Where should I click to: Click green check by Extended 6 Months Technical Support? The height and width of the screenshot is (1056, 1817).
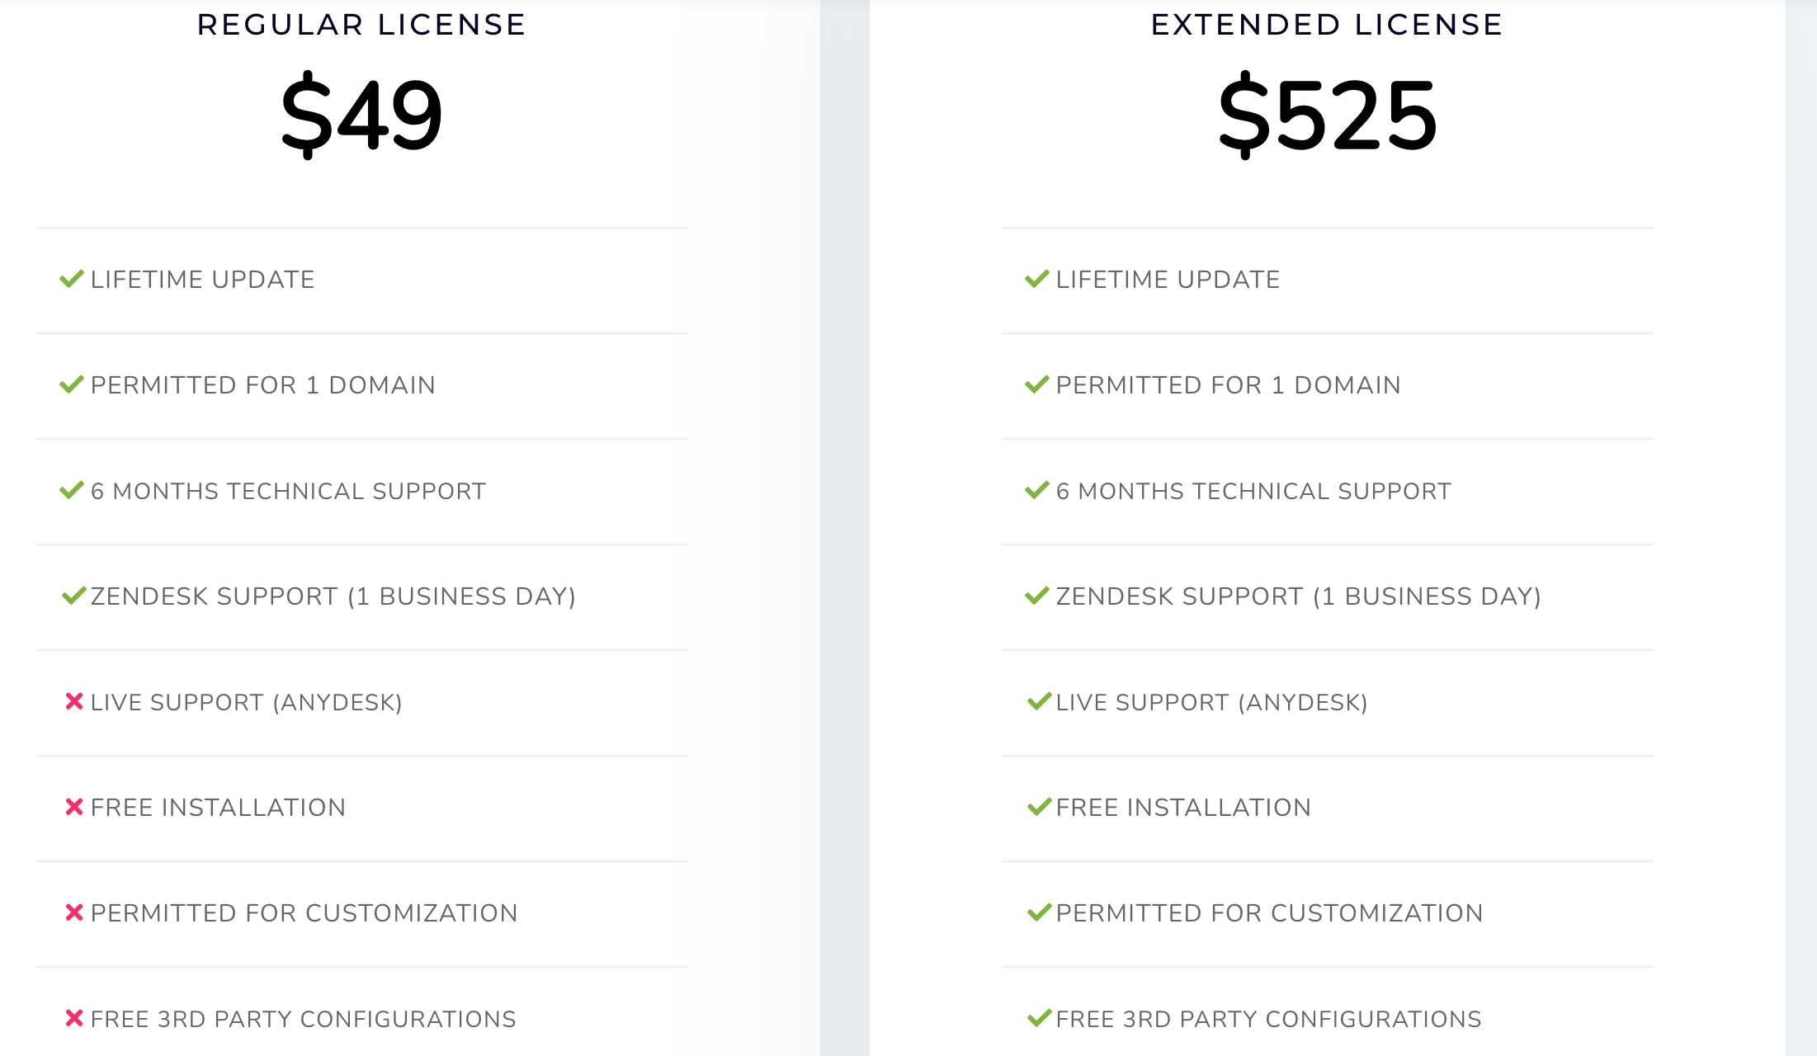pos(1037,490)
